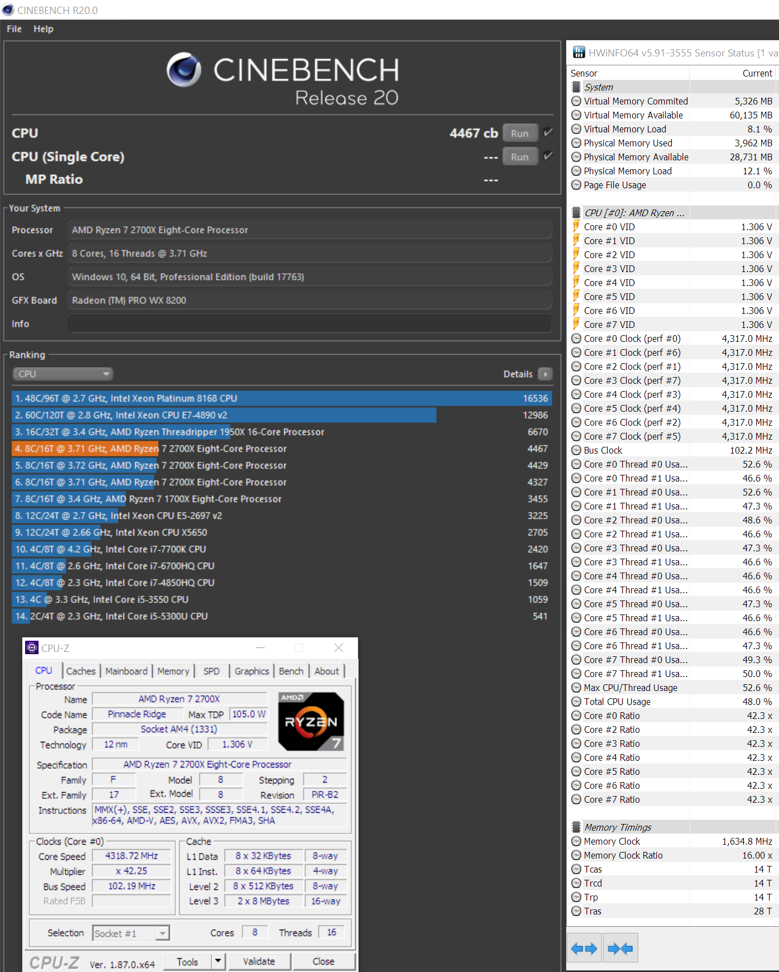Open the CPU-Z Tools dropdown arrow
The width and height of the screenshot is (779, 972).
pyautogui.click(x=218, y=961)
